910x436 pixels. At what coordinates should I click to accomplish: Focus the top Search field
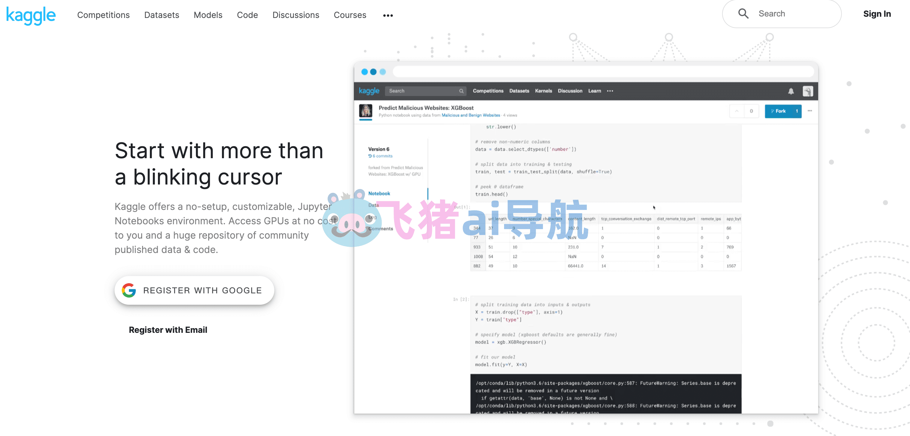(781, 14)
